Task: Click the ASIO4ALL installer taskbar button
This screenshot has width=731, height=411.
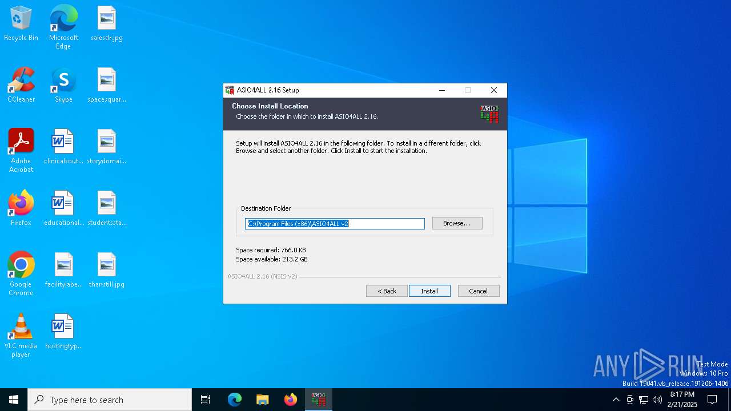Action: pyautogui.click(x=319, y=400)
